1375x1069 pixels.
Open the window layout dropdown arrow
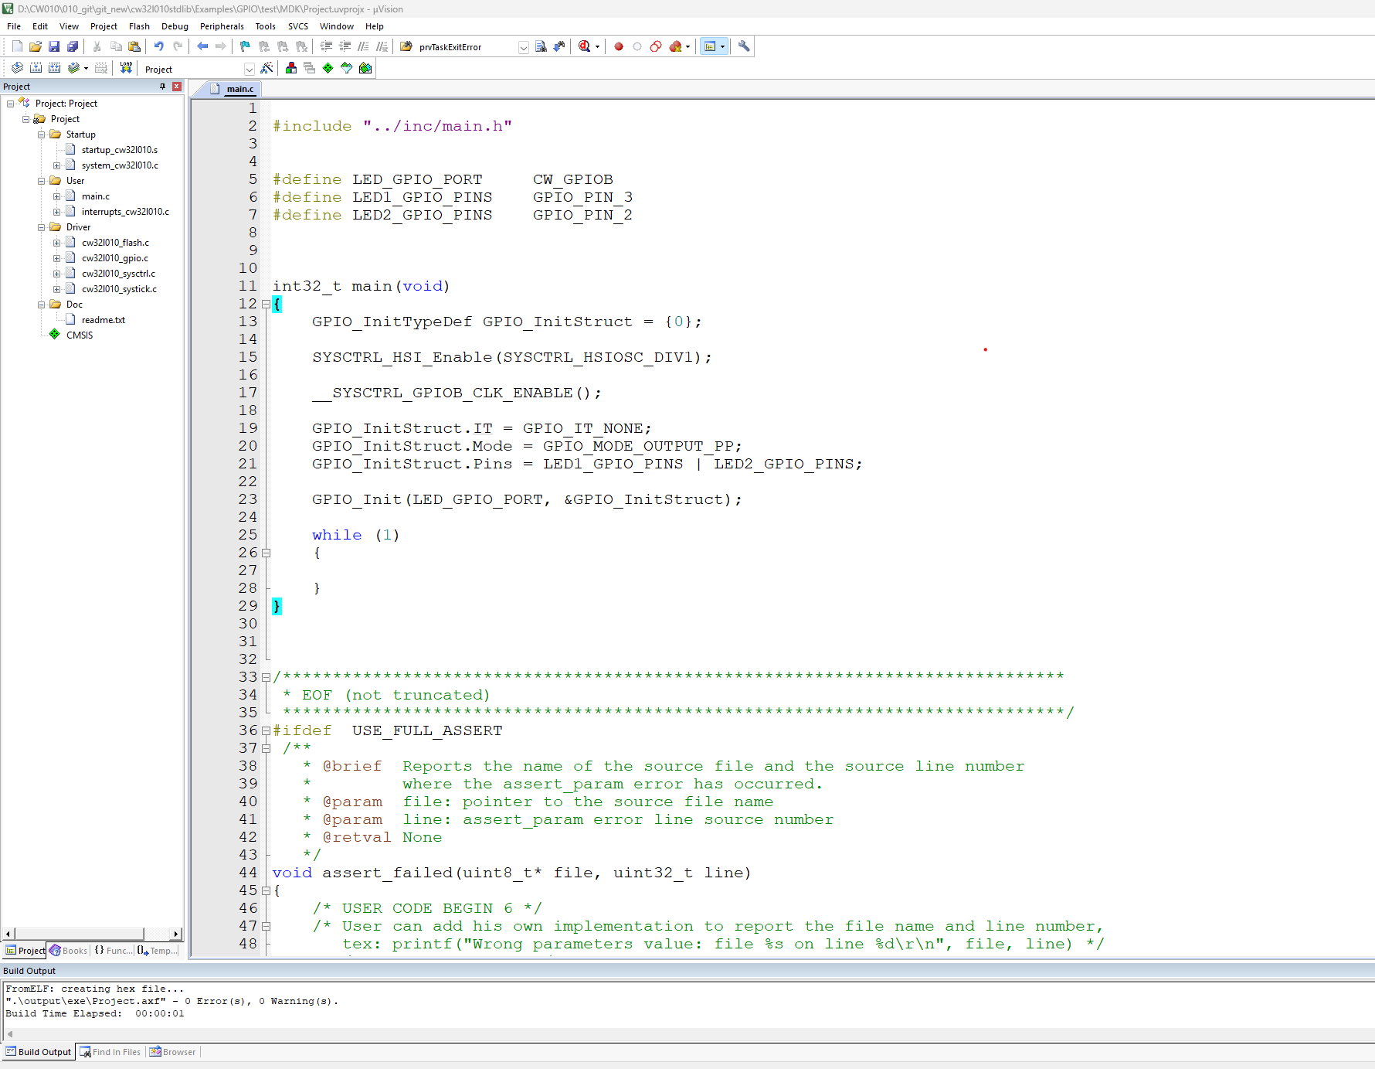point(723,46)
